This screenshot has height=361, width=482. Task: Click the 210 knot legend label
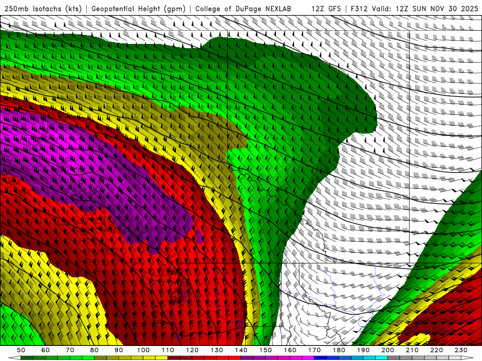[x=413, y=350]
